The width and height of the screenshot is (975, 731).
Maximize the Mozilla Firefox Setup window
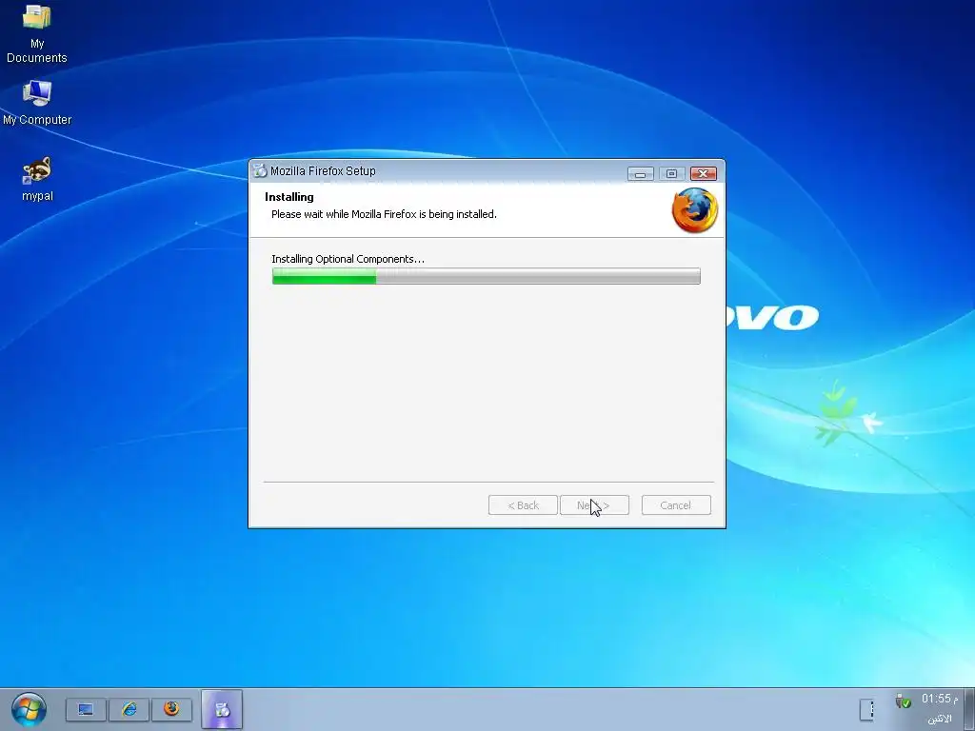coord(671,173)
